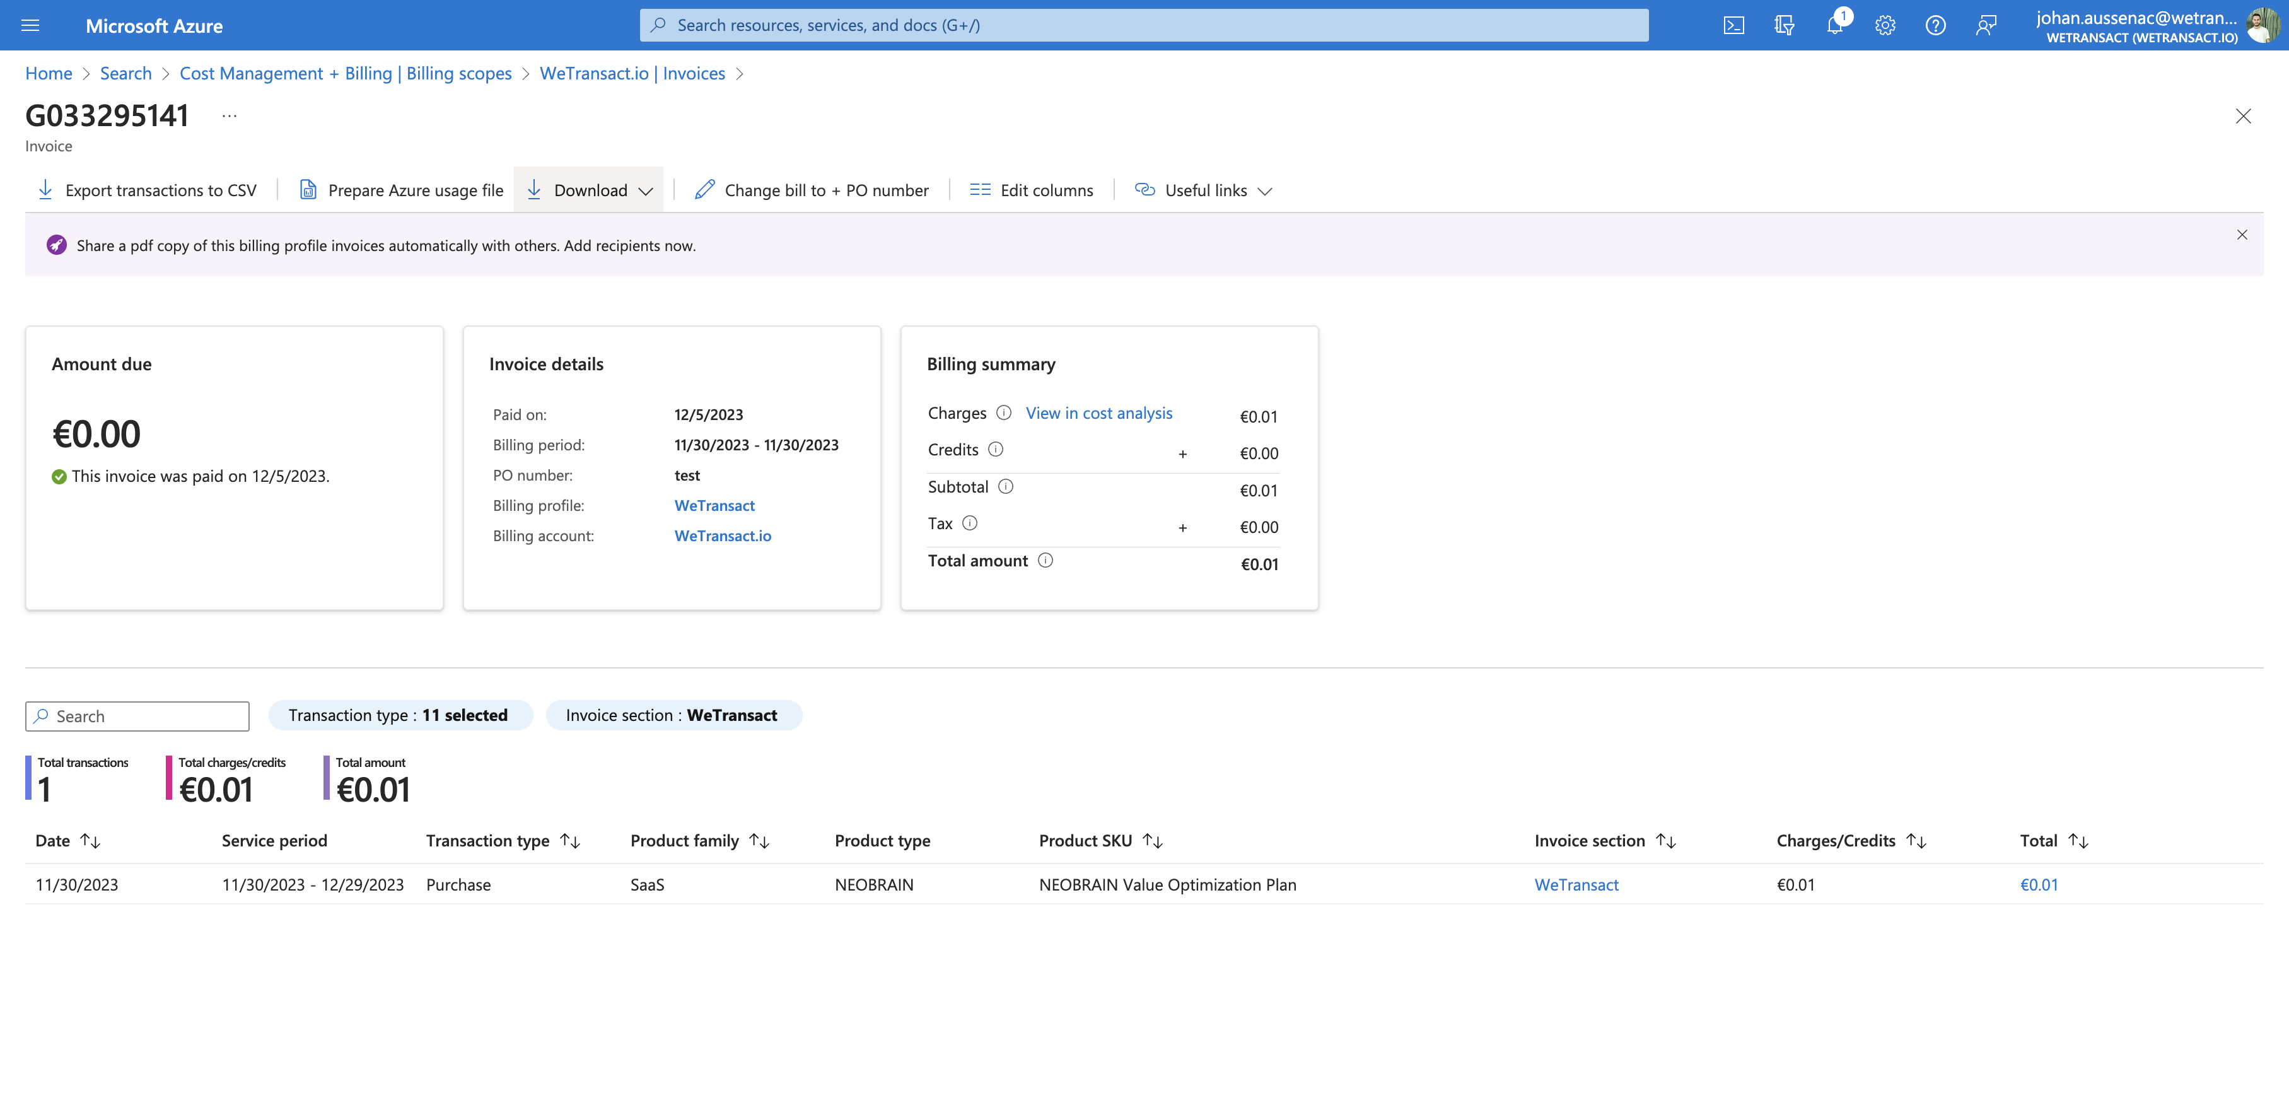Image resolution: width=2289 pixels, height=1105 pixels.
Task: Export transactions to CSV
Action: [x=148, y=190]
